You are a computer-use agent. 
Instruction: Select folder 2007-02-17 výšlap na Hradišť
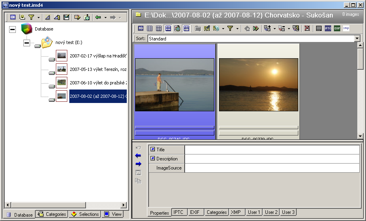[98, 56]
